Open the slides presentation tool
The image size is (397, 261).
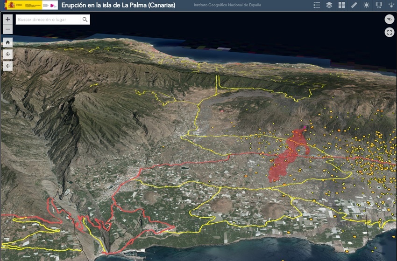pos(379,5)
